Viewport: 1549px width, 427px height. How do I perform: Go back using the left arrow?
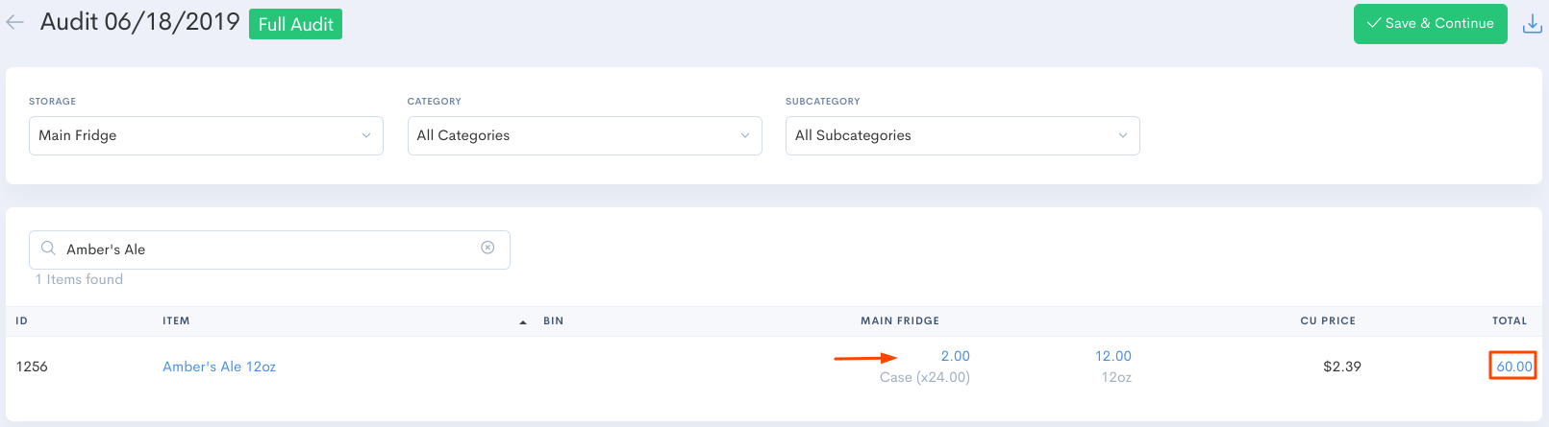[x=14, y=23]
